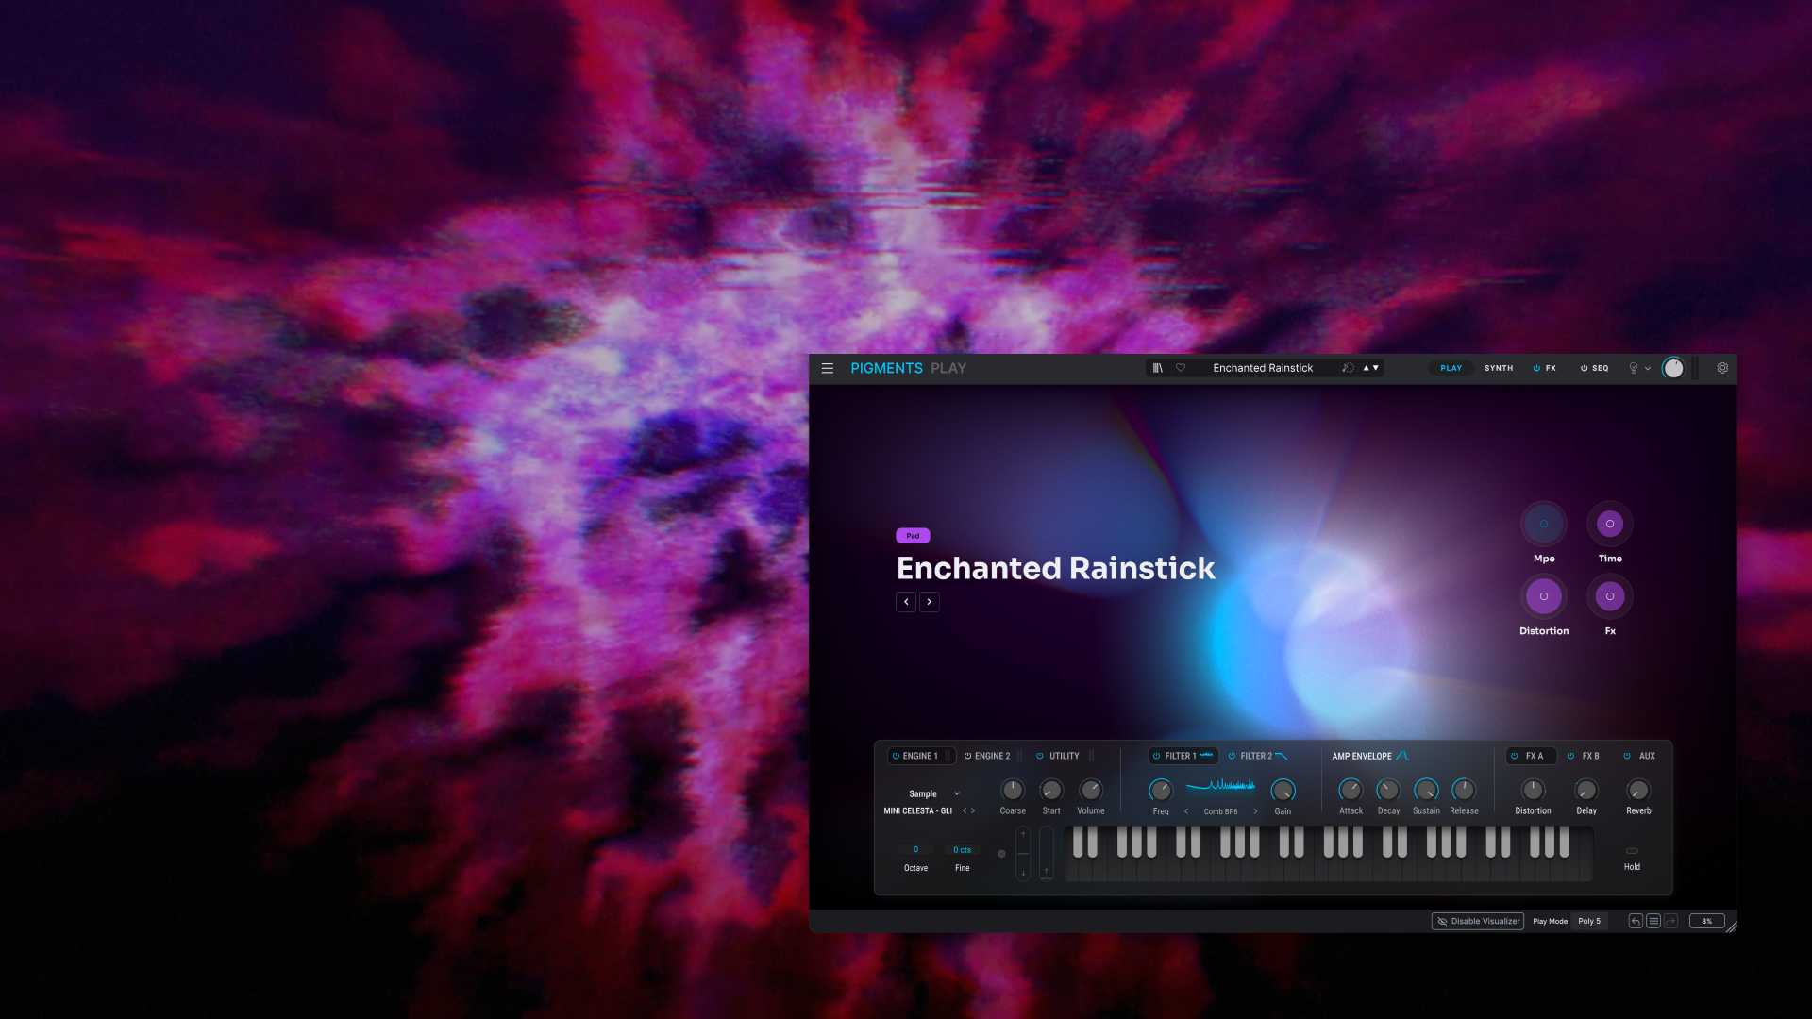Open the Poly 5 play mode dropdown

pos(1589,921)
